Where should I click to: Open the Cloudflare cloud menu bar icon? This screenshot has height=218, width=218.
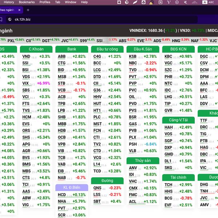coord(194,2)
